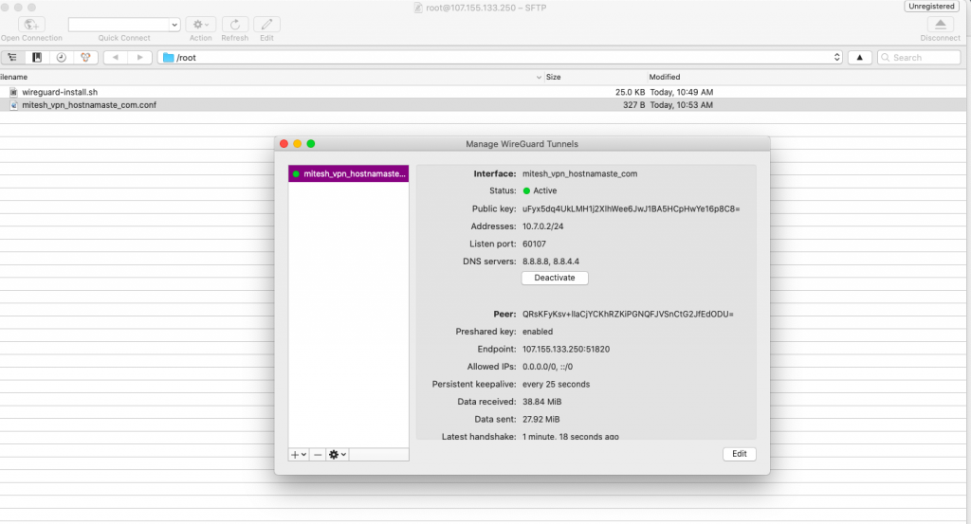Click the Persistent keepalive value text
Image resolution: width=971 pixels, height=524 pixels.
(556, 384)
